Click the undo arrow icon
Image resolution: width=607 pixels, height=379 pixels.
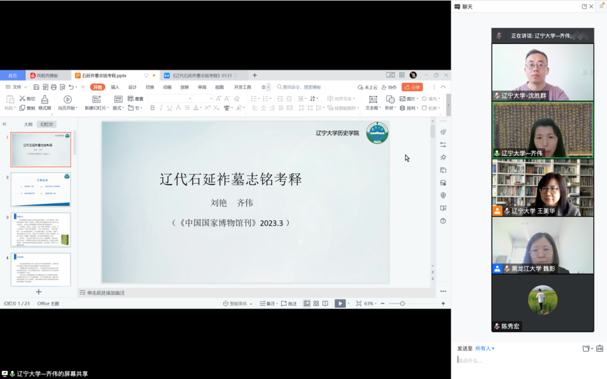(71, 88)
